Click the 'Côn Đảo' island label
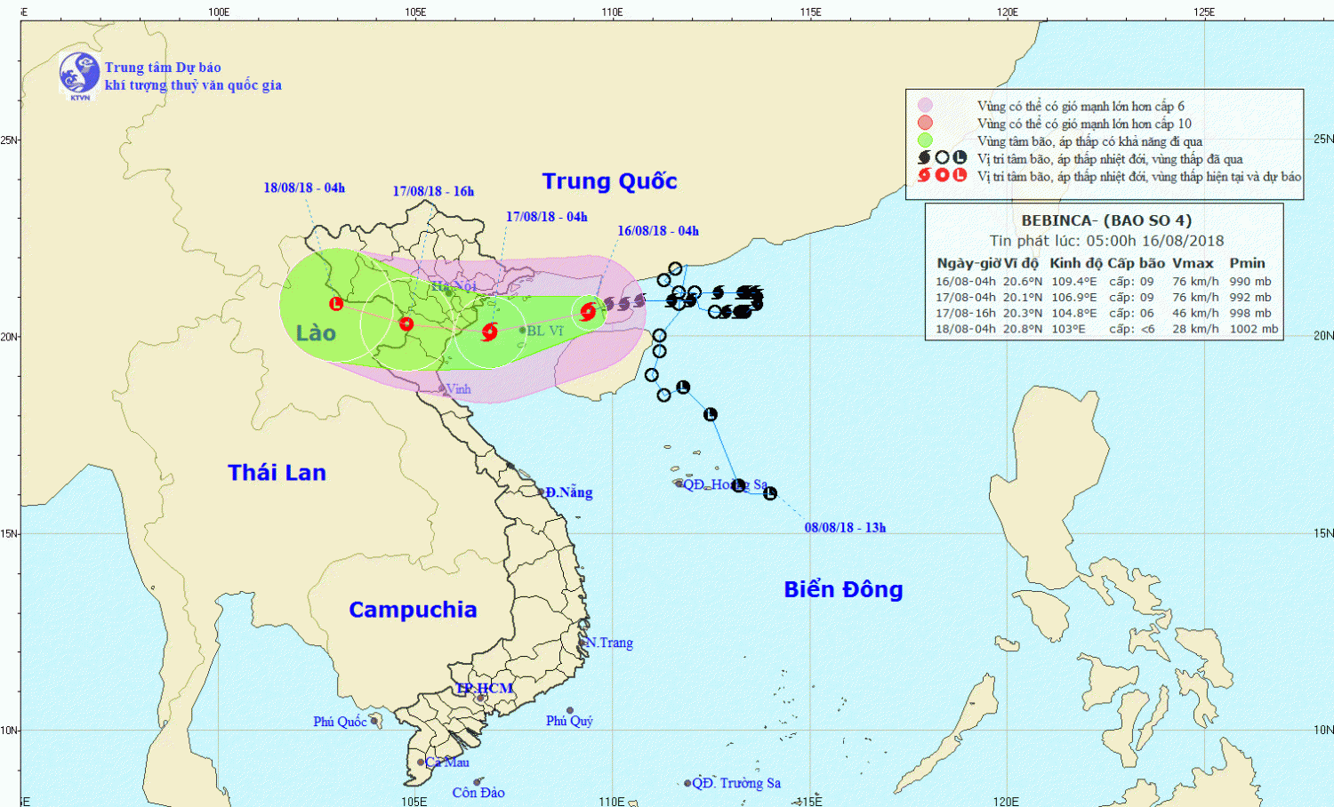The image size is (1334, 807). coord(478,793)
